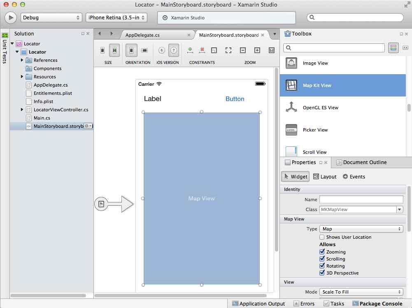Open the Application Output pad
Image resolution: width=412 pixels, height=308 pixels.
pos(258,304)
